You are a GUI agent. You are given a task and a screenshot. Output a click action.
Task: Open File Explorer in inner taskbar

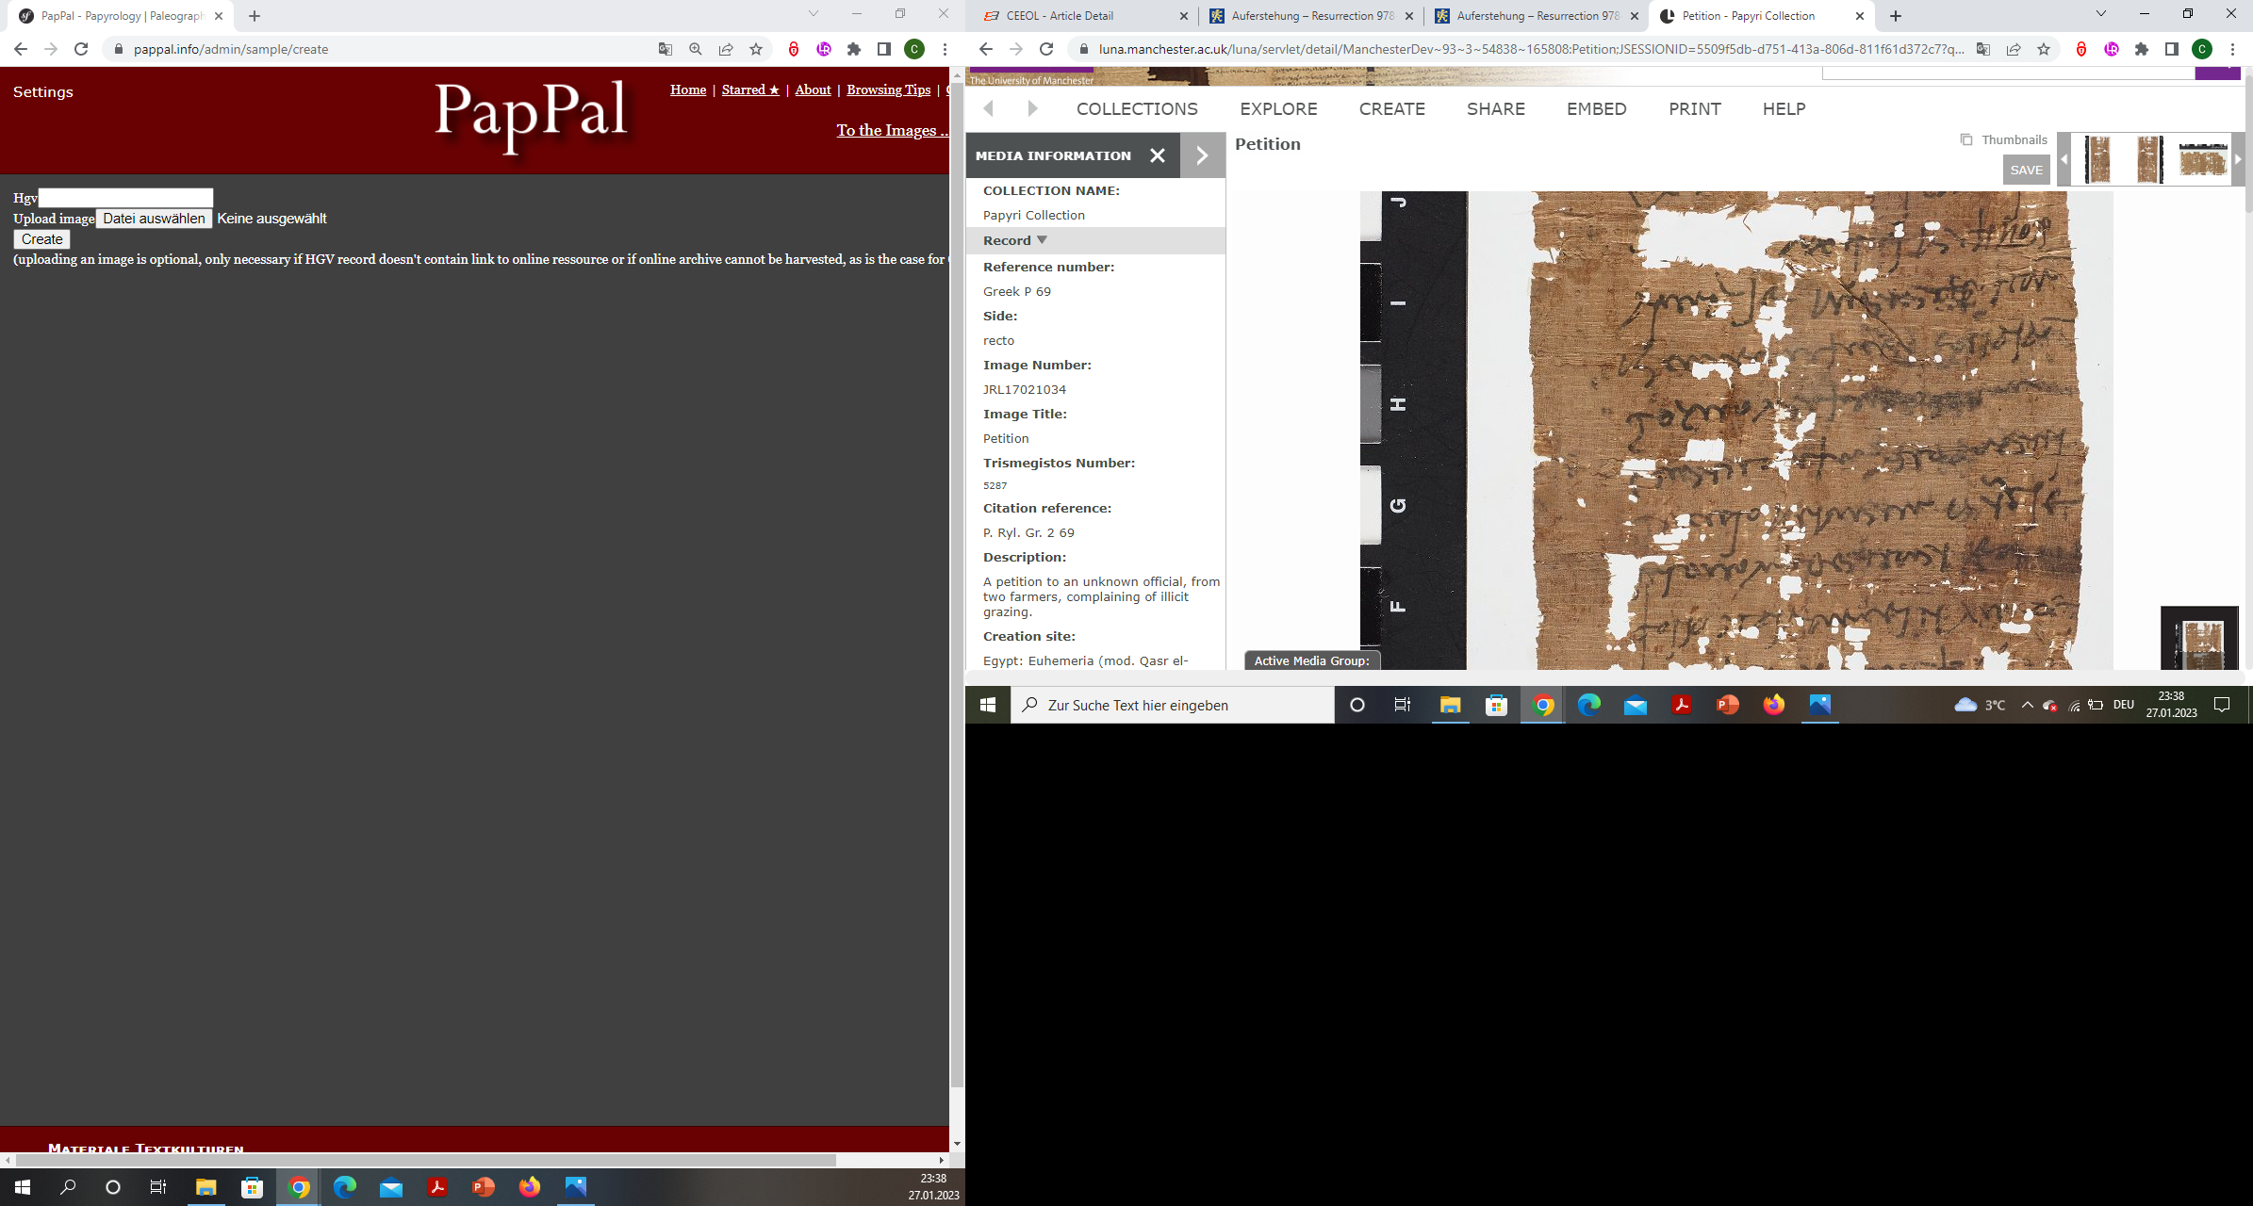(1450, 705)
